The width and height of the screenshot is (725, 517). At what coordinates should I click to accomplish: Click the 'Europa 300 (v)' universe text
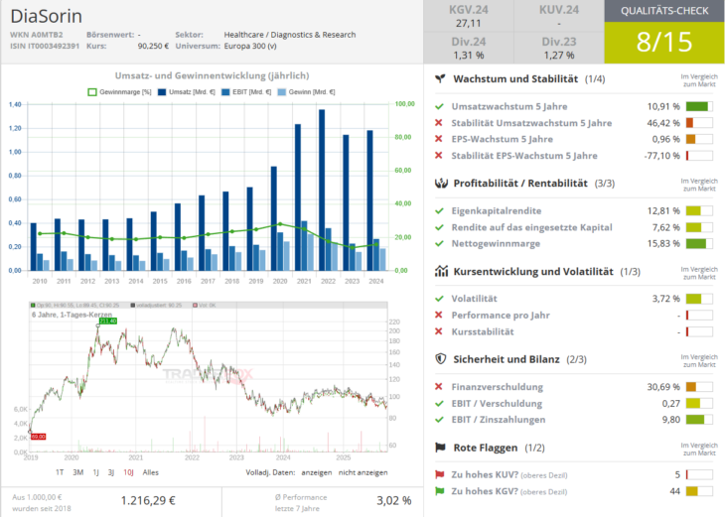[250, 47]
